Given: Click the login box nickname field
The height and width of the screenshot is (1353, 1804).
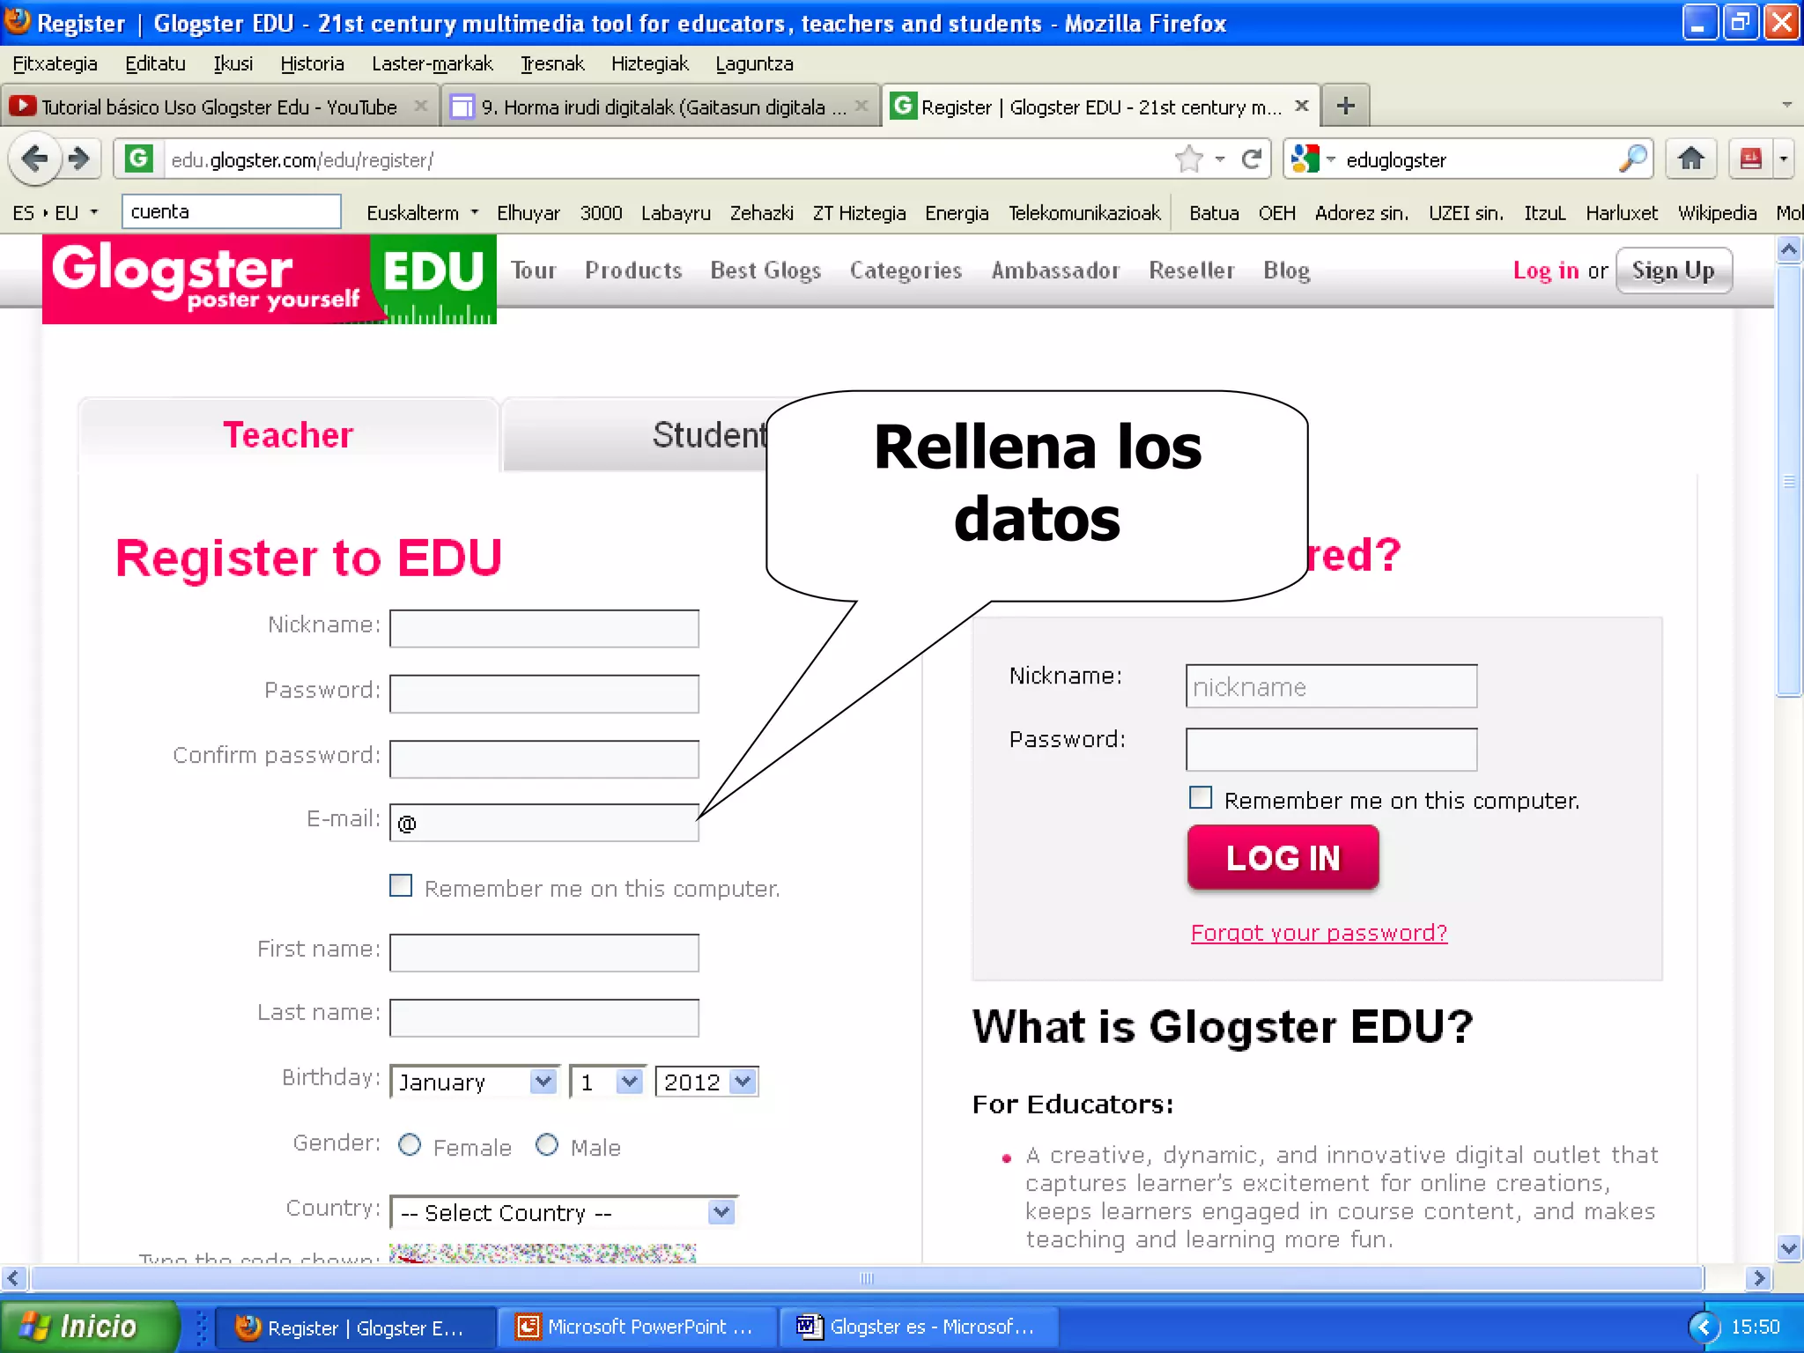Looking at the screenshot, I should [1331, 686].
